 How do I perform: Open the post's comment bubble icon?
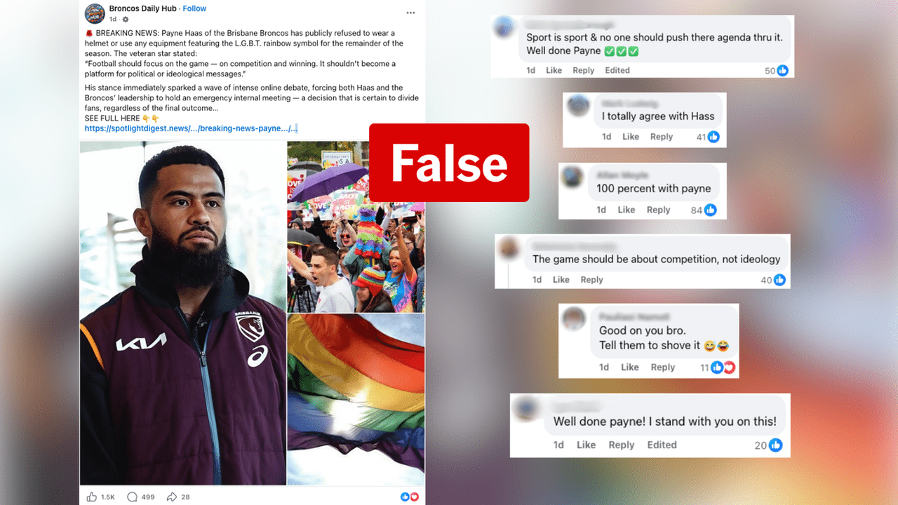[132, 497]
